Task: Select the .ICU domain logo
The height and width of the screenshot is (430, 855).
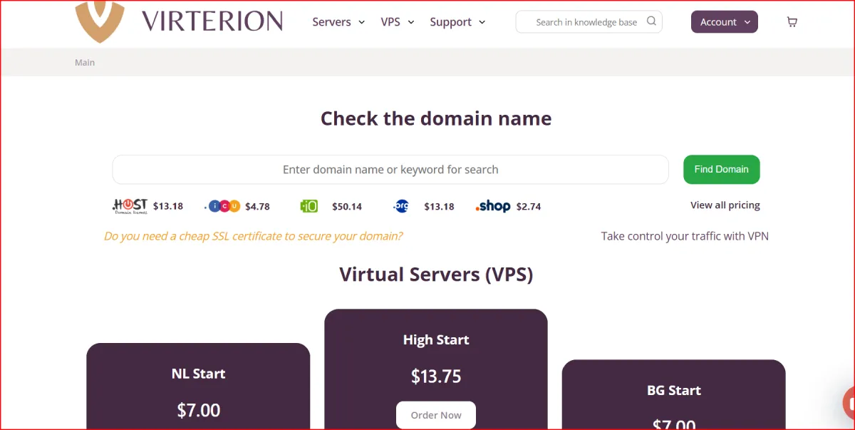Action: pyautogui.click(x=222, y=206)
